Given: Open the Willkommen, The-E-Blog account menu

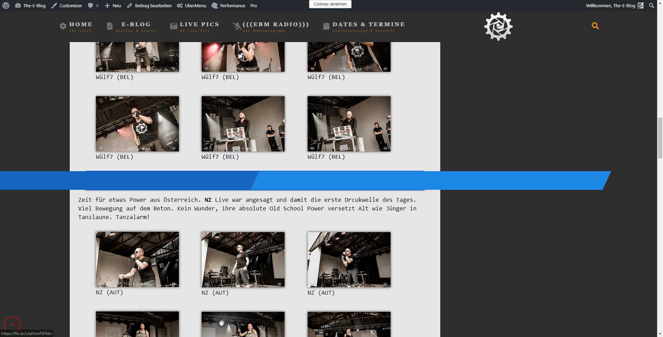Looking at the screenshot, I should coord(610,6).
